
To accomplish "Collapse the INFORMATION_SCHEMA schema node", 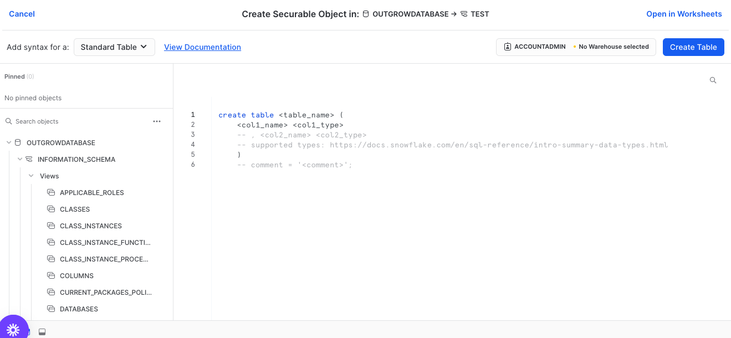I will [20, 160].
